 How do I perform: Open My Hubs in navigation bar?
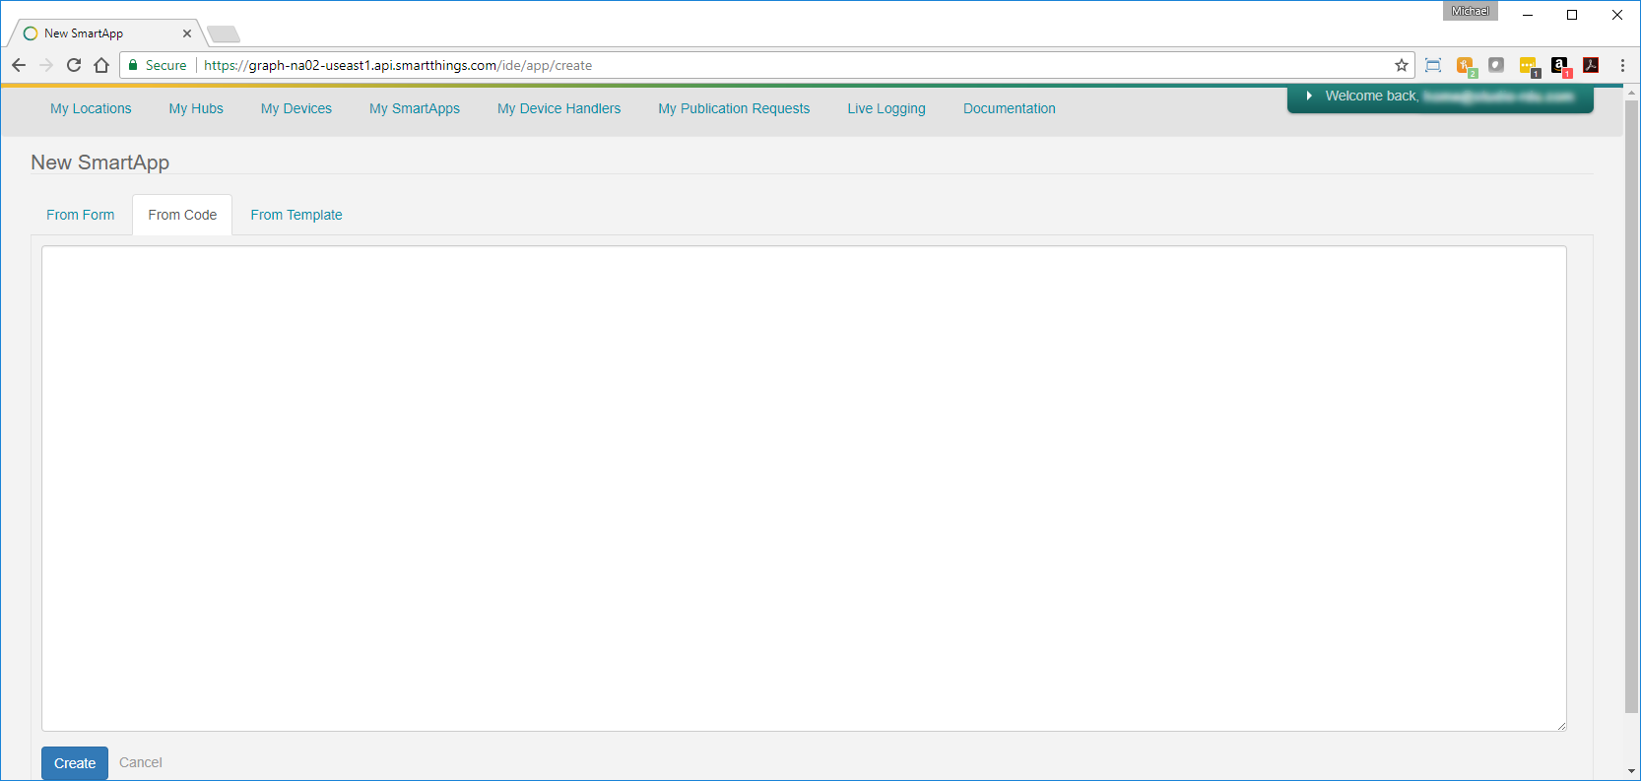(196, 108)
